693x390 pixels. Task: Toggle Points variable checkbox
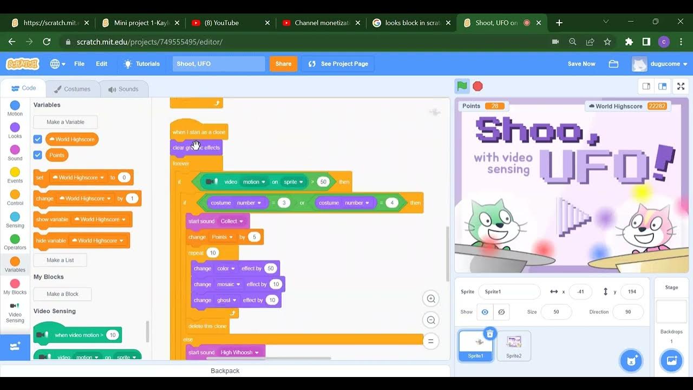(x=37, y=155)
